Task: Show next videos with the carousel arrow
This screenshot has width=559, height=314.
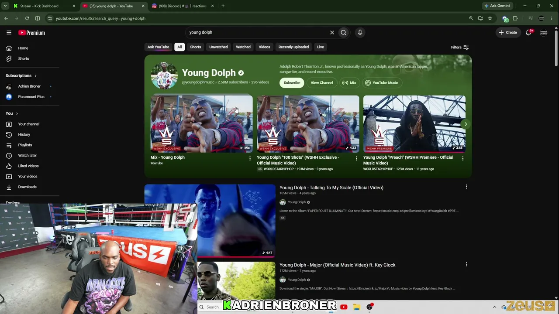Action: pos(466,124)
